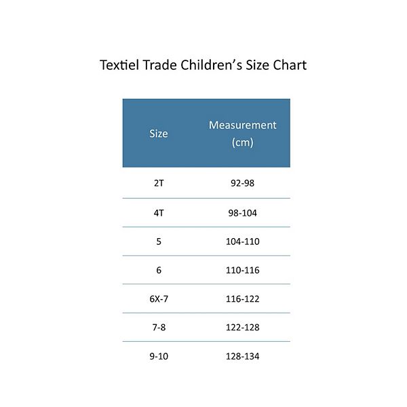
Task: Click the 104-110 measurement value
Action: pos(242,241)
